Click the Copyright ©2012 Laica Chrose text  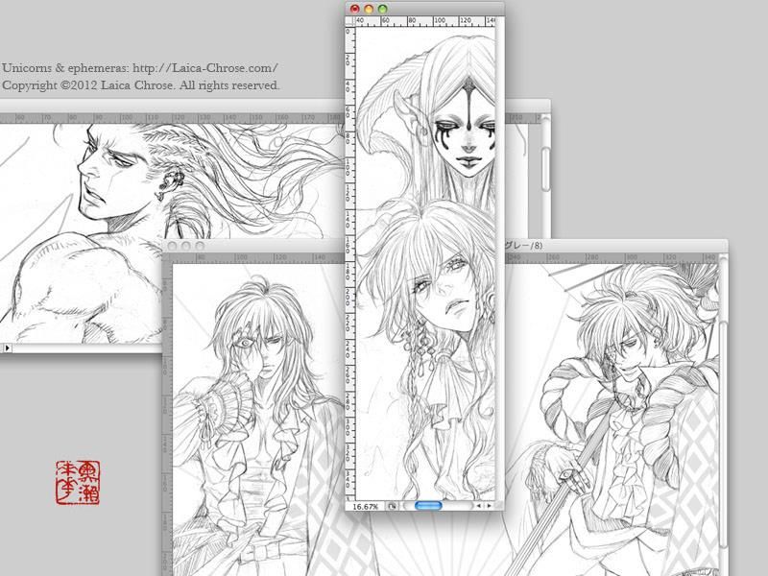tap(87, 85)
